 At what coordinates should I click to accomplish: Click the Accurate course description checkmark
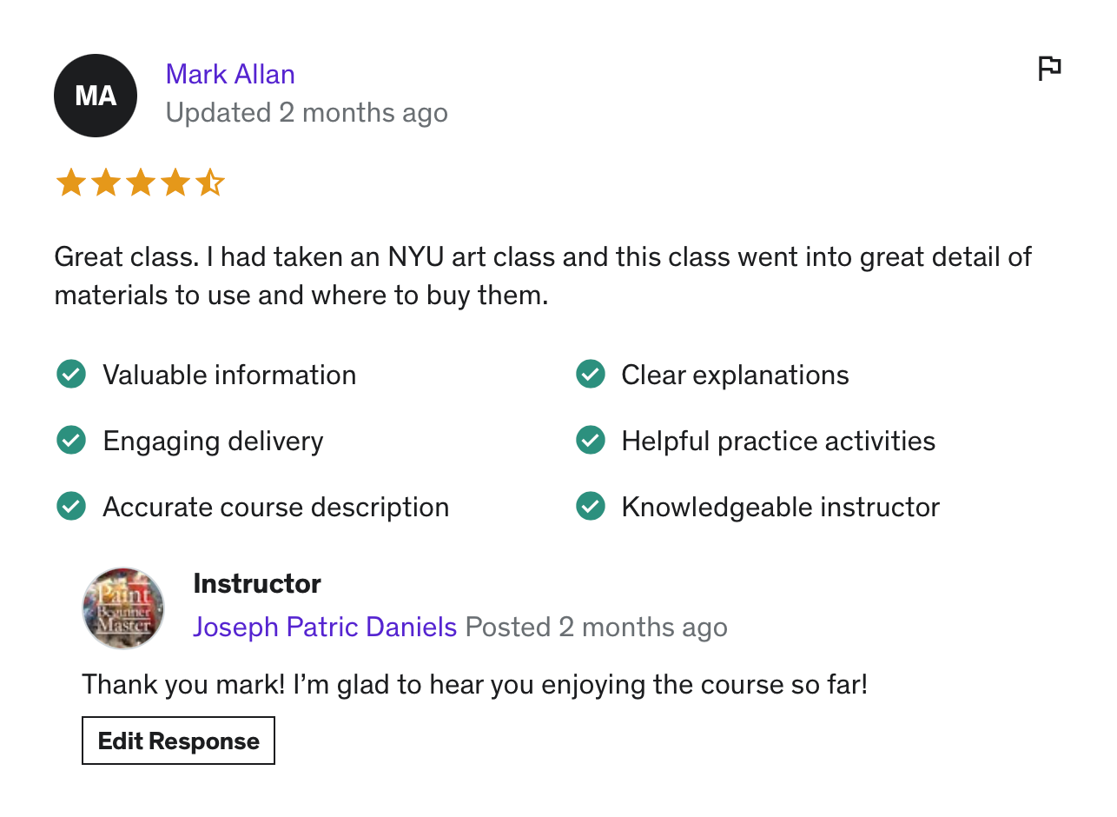coord(71,507)
